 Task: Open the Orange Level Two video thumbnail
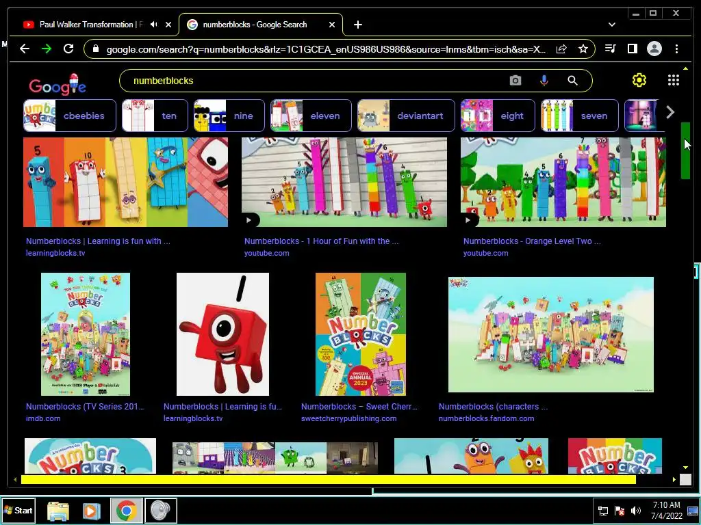563,182
